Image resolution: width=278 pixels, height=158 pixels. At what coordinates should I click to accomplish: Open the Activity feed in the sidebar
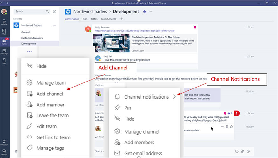(x=4, y=21)
